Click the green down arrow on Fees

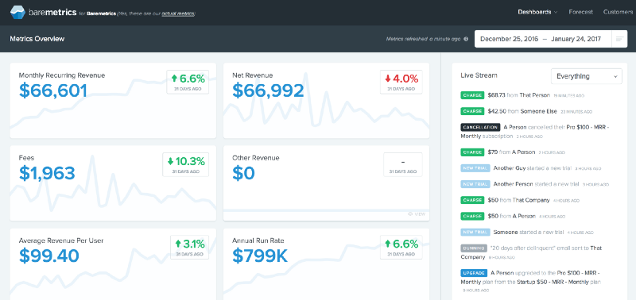[x=170, y=161]
